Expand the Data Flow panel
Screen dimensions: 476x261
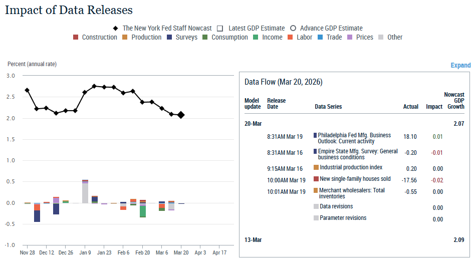point(460,65)
